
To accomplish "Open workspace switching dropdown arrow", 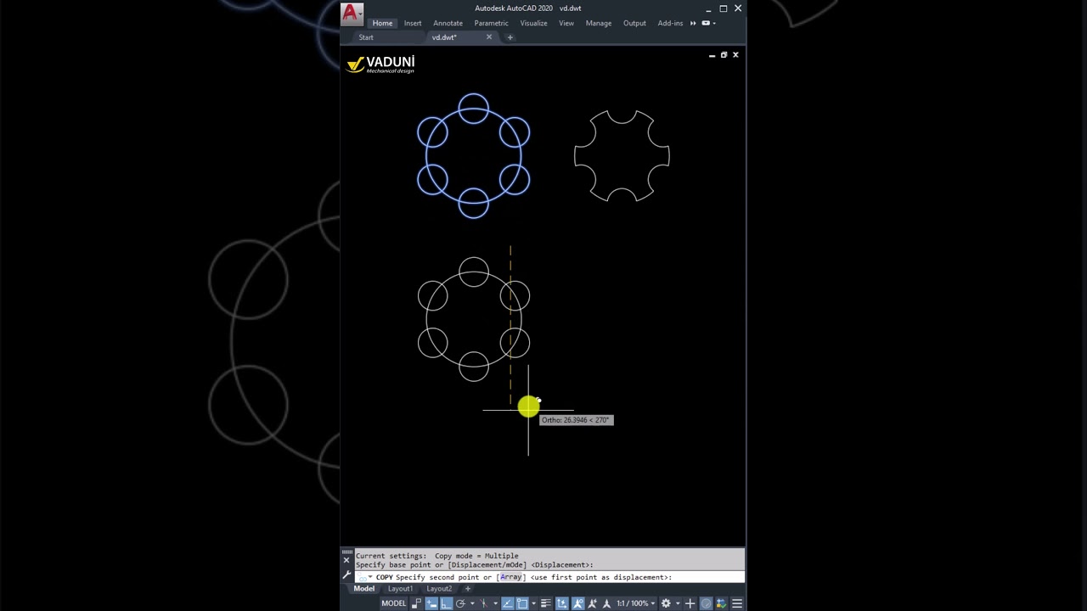I will [x=678, y=603].
